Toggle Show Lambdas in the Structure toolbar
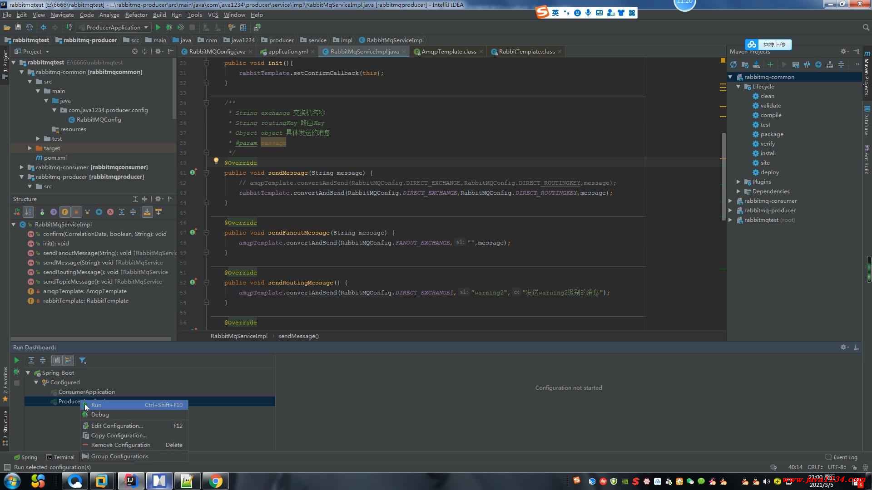 pos(110,212)
